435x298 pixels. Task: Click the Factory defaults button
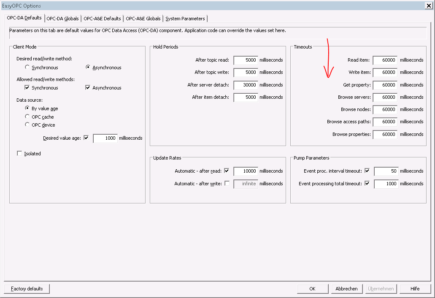(x=27, y=289)
